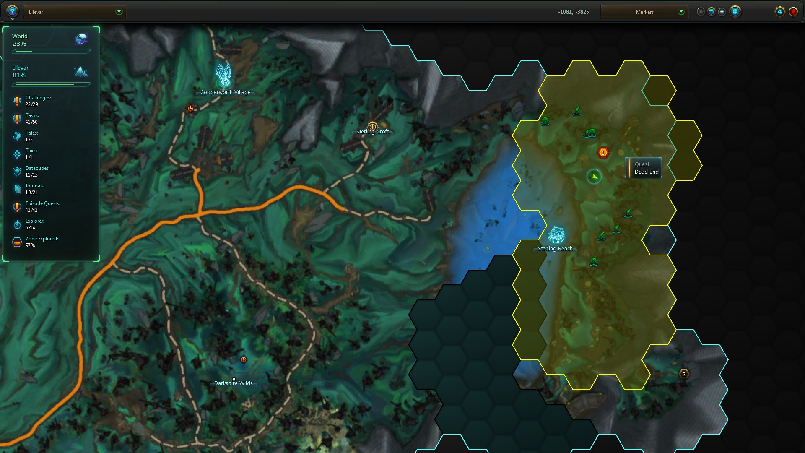Image resolution: width=805 pixels, height=453 pixels.
Task: Click orange marker above Darkspire Wilds
Action: coord(244,359)
